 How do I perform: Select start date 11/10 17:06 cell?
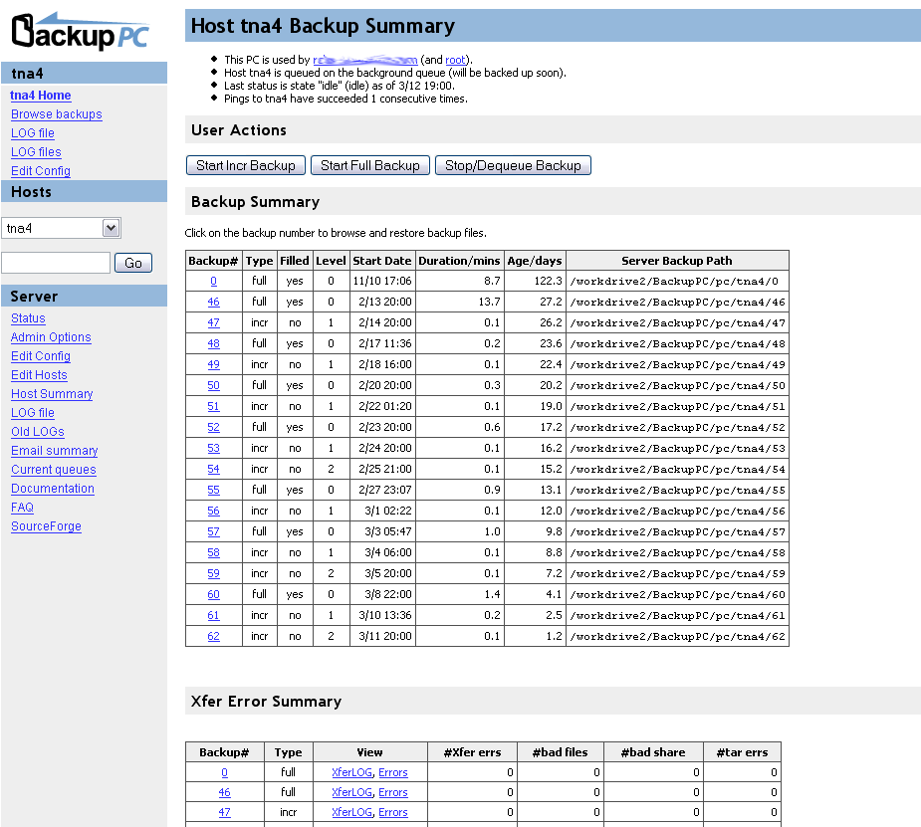coord(382,282)
